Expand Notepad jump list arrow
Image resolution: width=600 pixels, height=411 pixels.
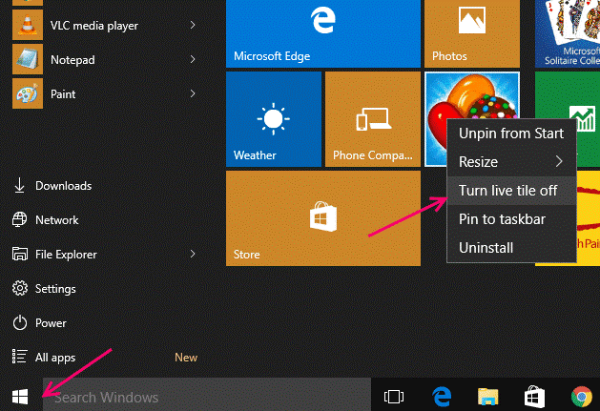[x=193, y=59]
